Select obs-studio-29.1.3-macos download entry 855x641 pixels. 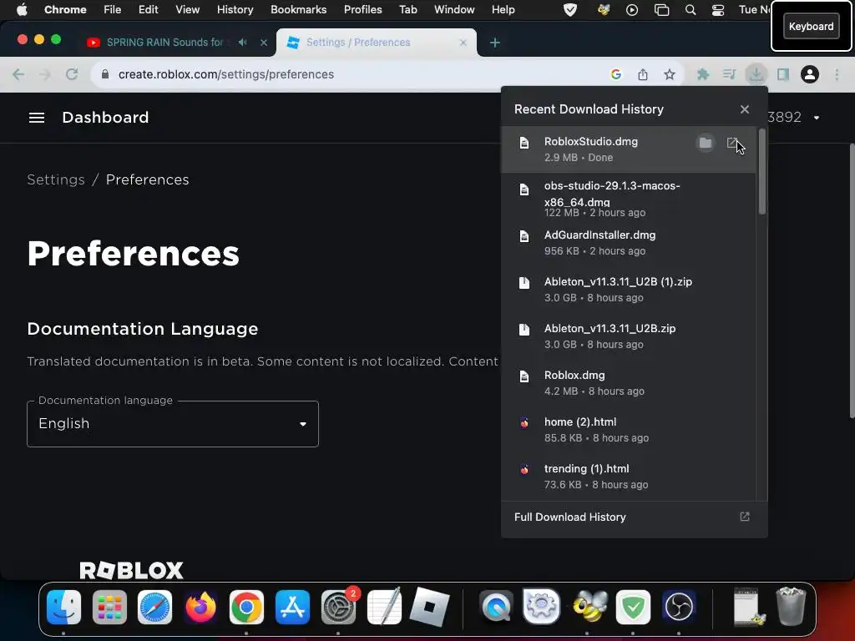pyautogui.click(x=628, y=199)
